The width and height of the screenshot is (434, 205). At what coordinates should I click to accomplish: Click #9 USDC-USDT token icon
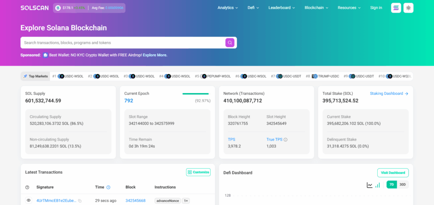352,76
